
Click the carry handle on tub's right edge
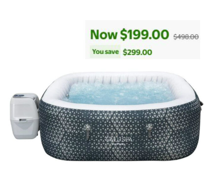tap(202, 104)
